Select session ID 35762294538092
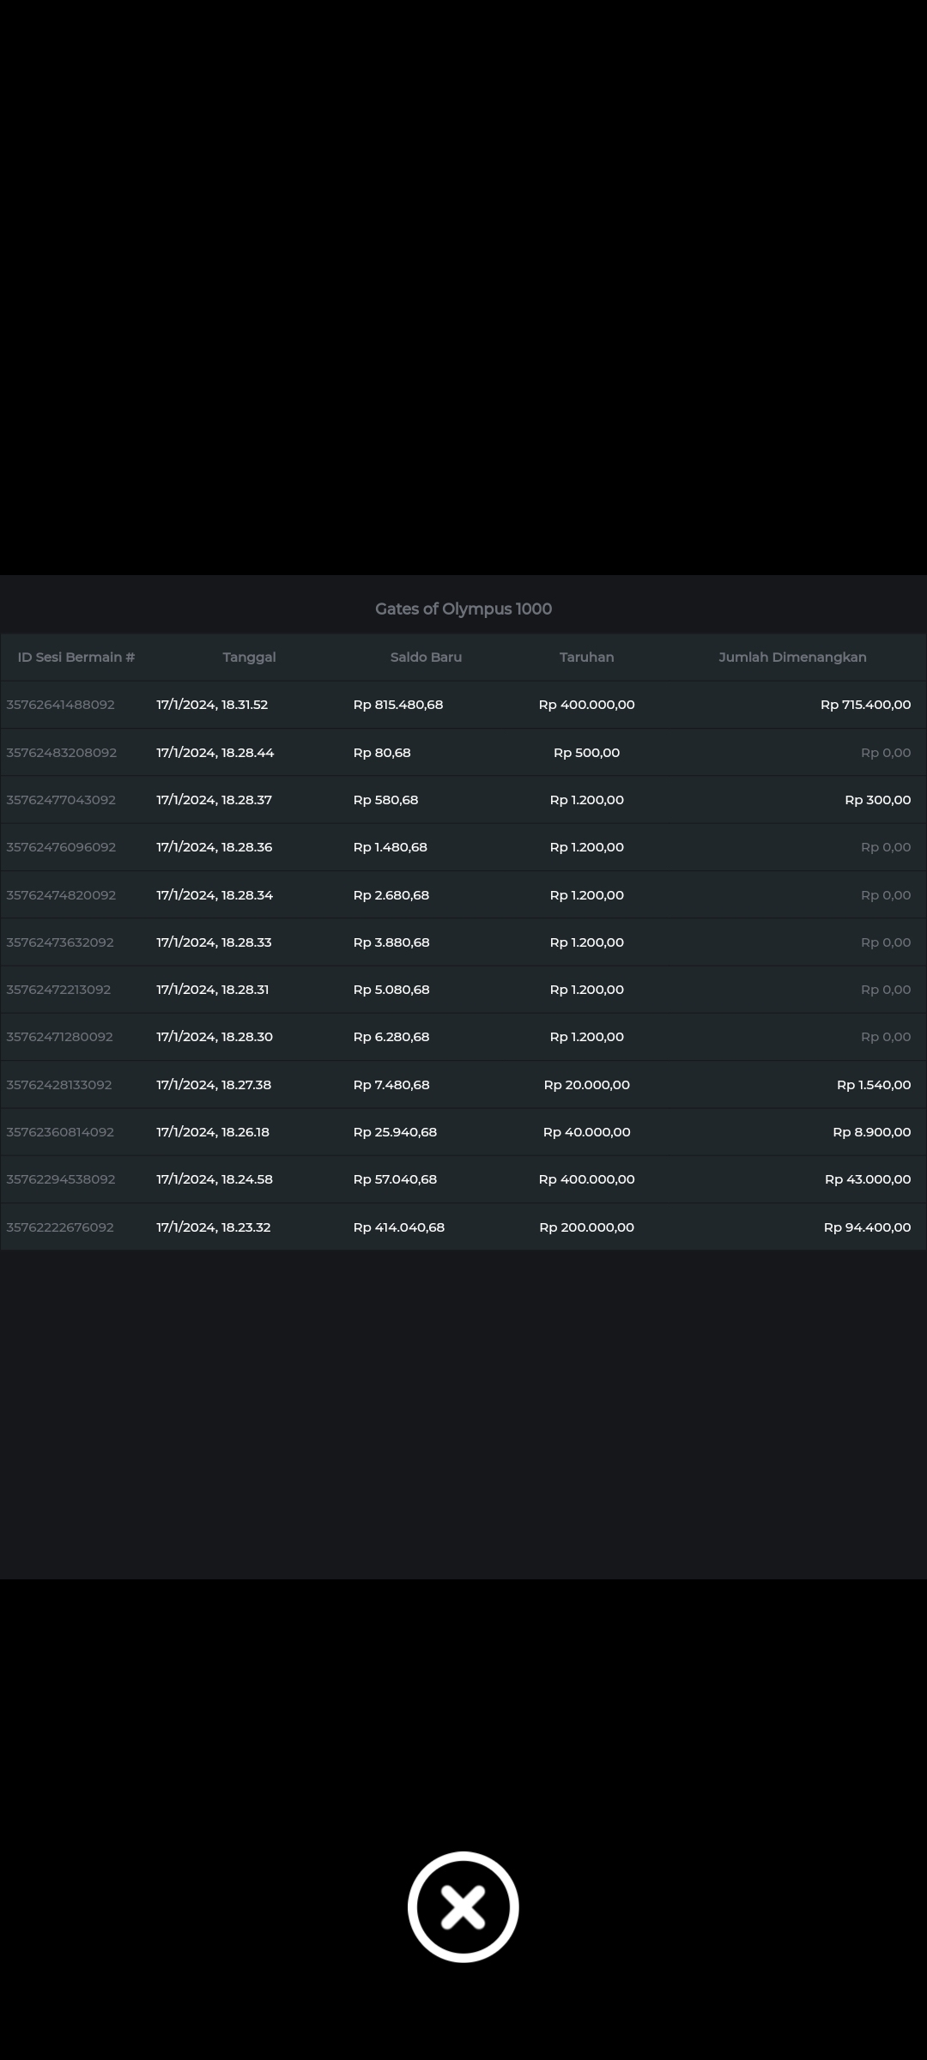Image resolution: width=927 pixels, height=2060 pixels. [x=61, y=1179]
